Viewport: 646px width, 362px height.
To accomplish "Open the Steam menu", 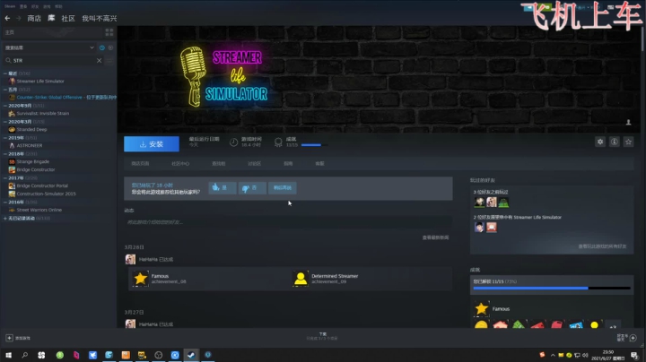I will [10, 6].
